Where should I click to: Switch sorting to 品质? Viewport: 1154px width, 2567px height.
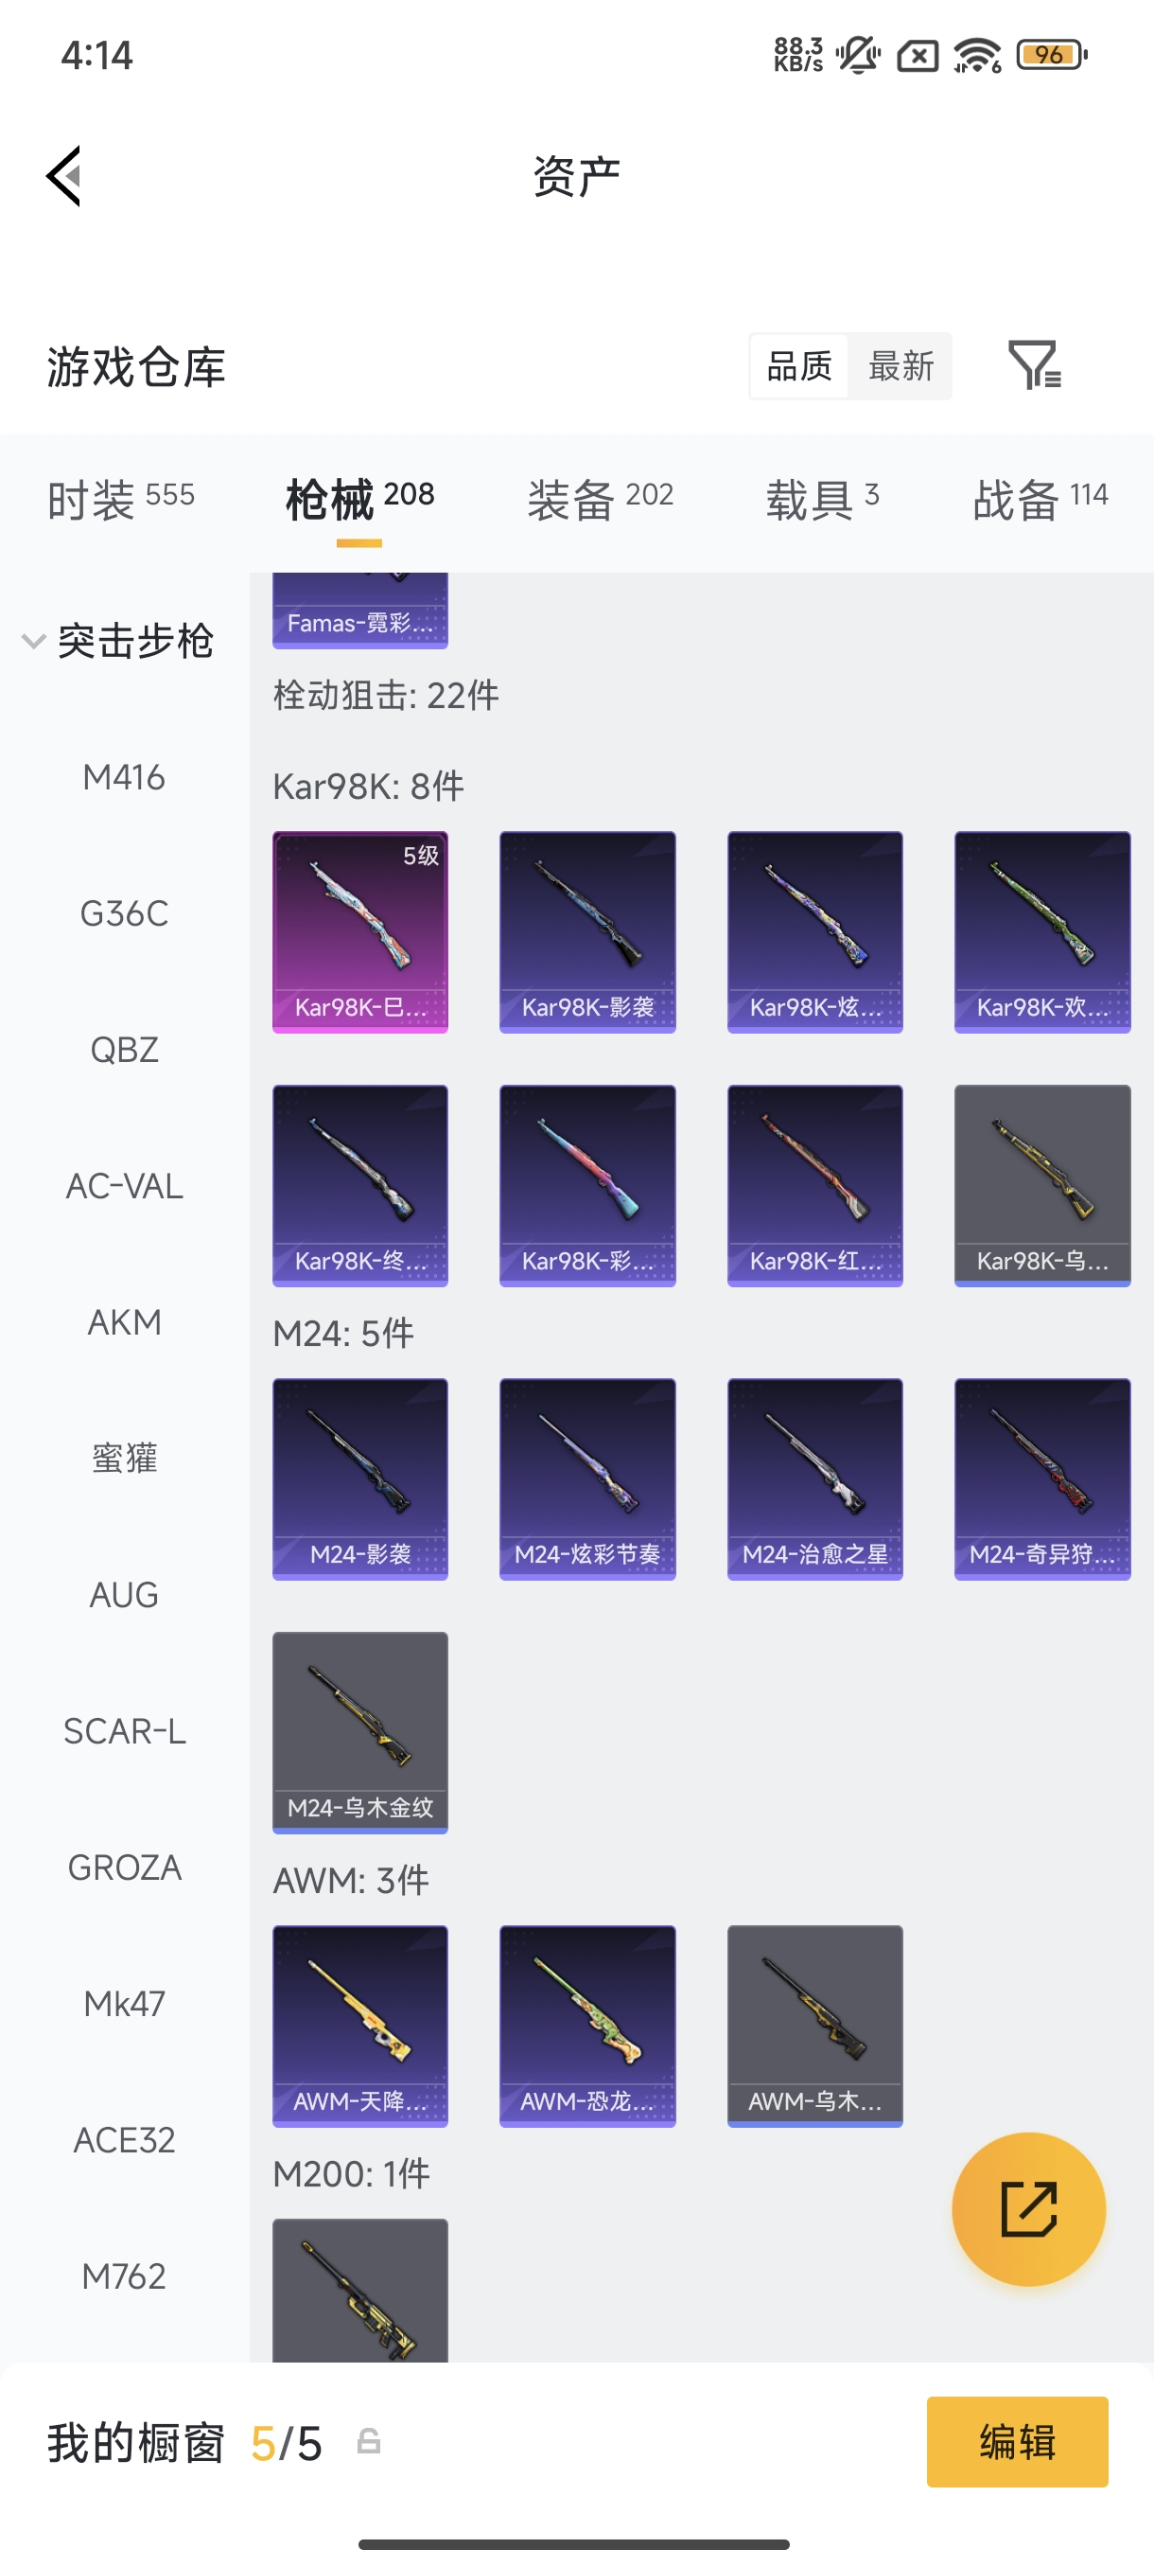coord(799,365)
